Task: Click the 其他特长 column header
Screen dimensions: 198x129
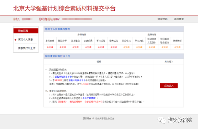Action: coord(177,41)
